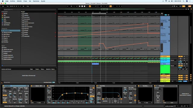Open the Arpeggiator Style dropdown
Screen dimensions: 193x108
click(x=7, y=89)
